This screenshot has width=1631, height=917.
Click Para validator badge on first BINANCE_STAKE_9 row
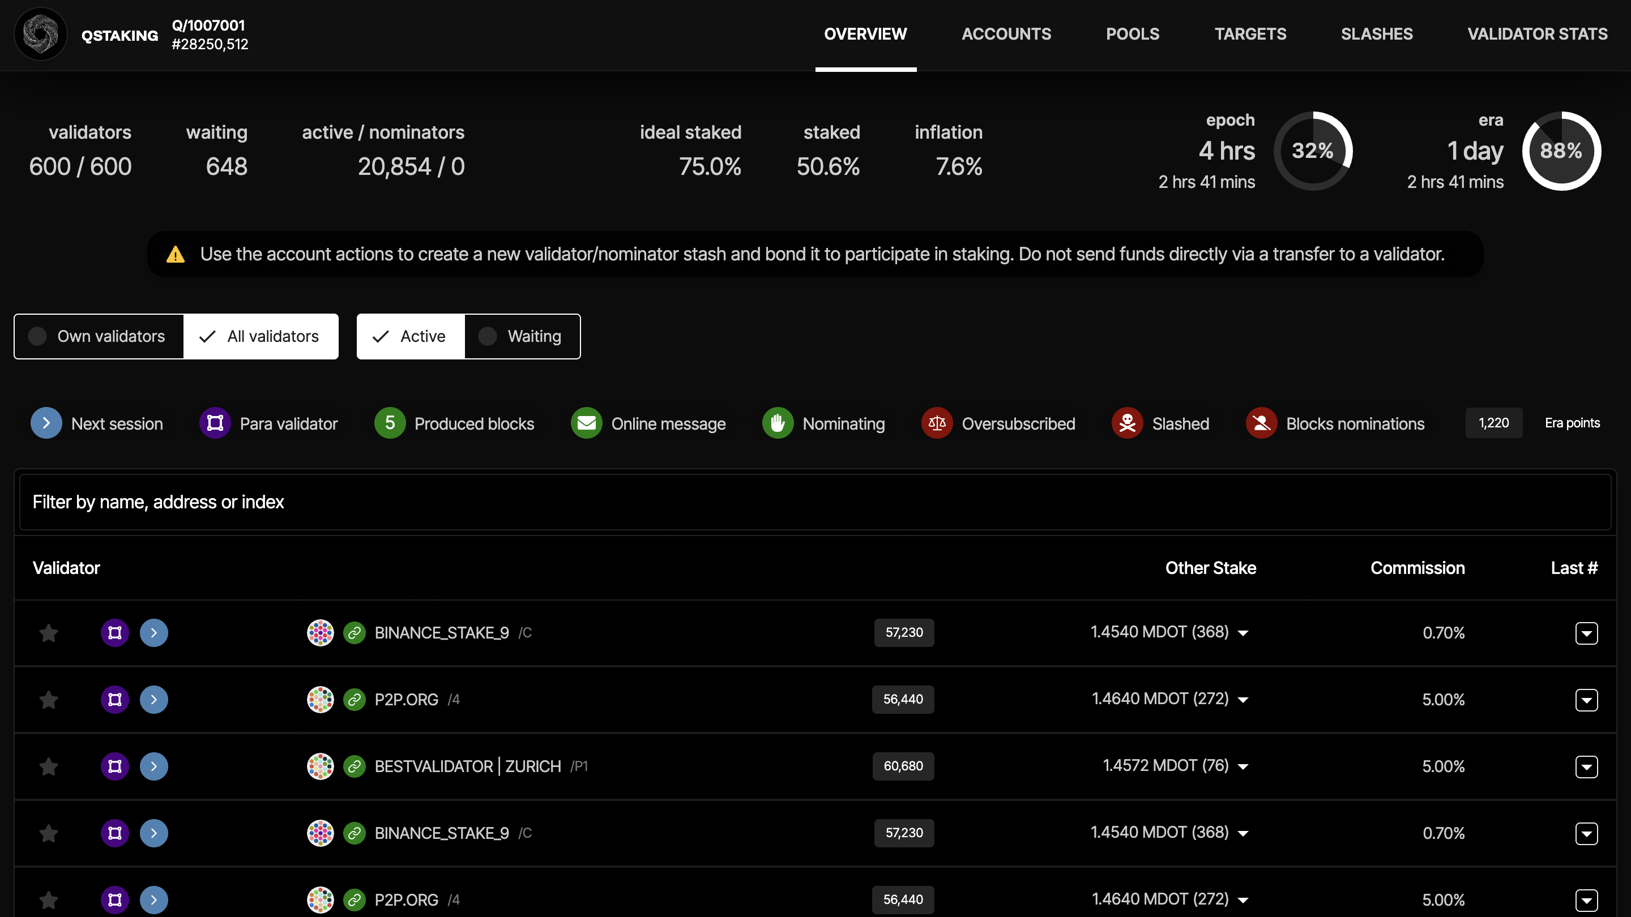(x=114, y=633)
